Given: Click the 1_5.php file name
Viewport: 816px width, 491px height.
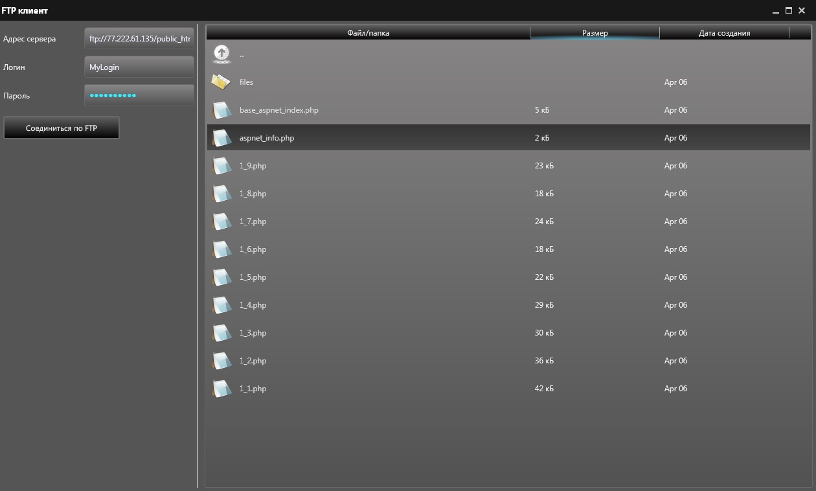Looking at the screenshot, I should pos(253,277).
